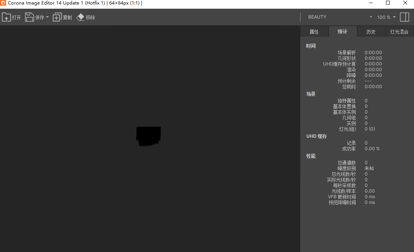Click the 时间 section heading
The image size is (414, 252).
[x=311, y=46]
